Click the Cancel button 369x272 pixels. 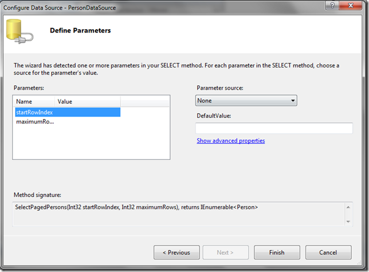pos(328,253)
